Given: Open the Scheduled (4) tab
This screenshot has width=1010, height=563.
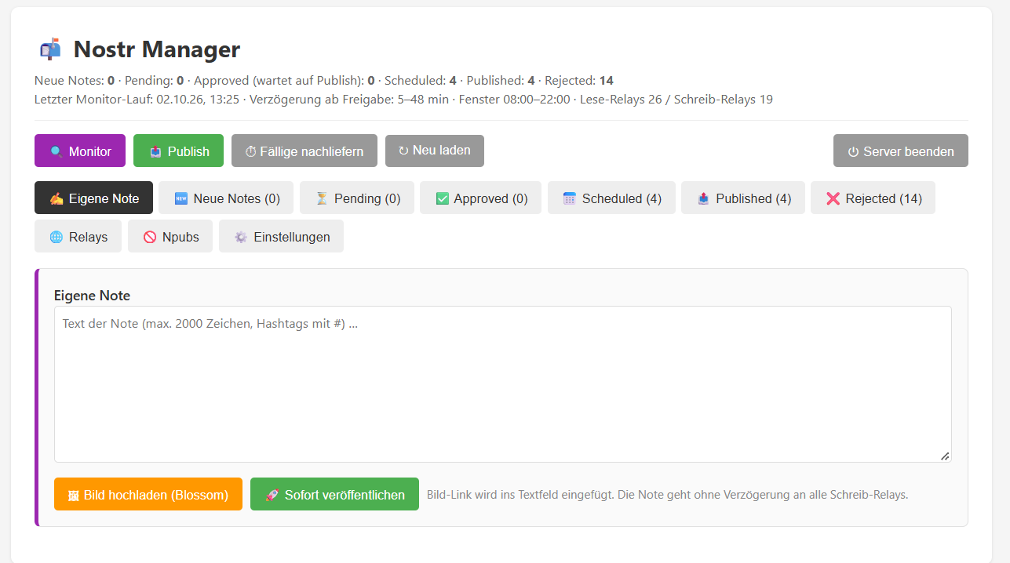Looking at the screenshot, I should (611, 198).
